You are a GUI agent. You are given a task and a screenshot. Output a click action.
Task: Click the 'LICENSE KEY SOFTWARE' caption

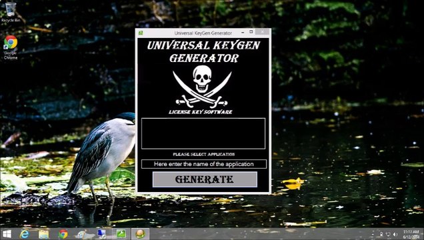click(201, 112)
